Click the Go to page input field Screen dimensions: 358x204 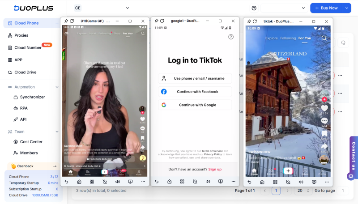point(343,191)
